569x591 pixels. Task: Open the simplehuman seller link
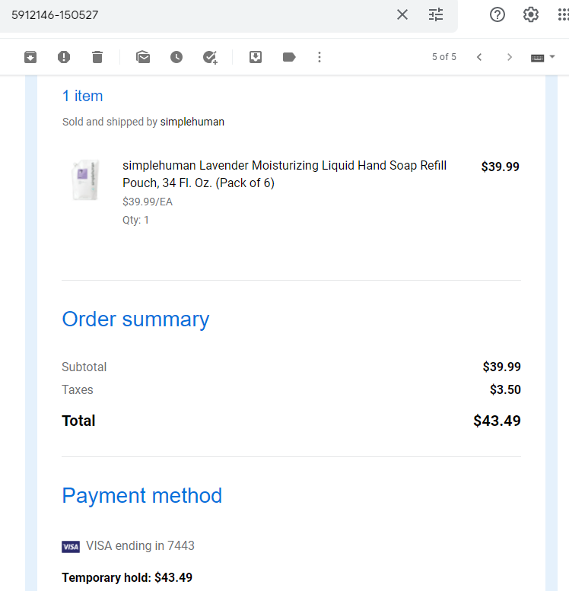[x=192, y=122]
